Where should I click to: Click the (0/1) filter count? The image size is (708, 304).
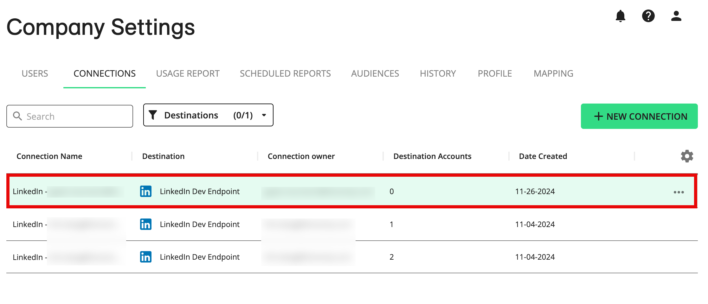click(243, 115)
